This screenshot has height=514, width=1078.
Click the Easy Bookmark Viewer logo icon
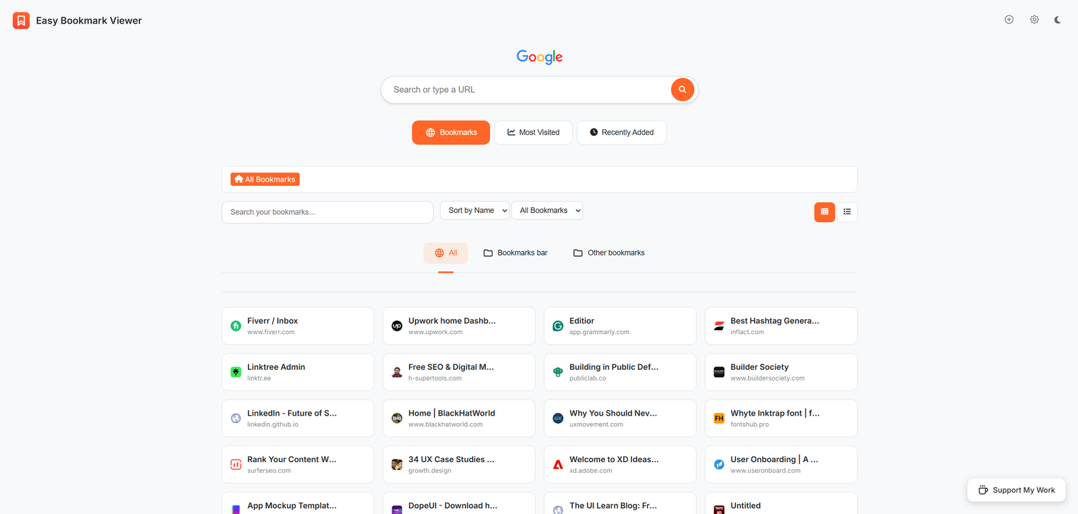pyautogui.click(x=21, y=20)
